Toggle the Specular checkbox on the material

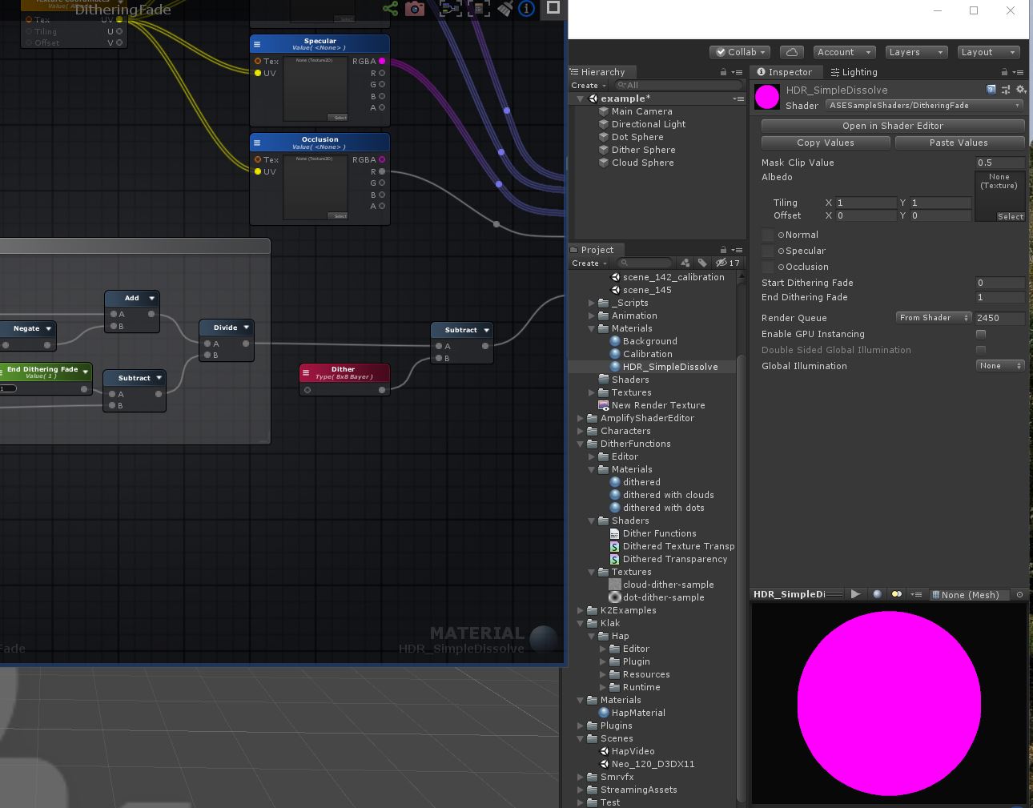point(768,251)
